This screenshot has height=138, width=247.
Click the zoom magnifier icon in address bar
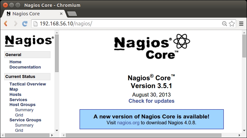coord(224,23)
